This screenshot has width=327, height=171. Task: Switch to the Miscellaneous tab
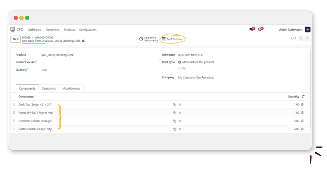click(71, 89)
